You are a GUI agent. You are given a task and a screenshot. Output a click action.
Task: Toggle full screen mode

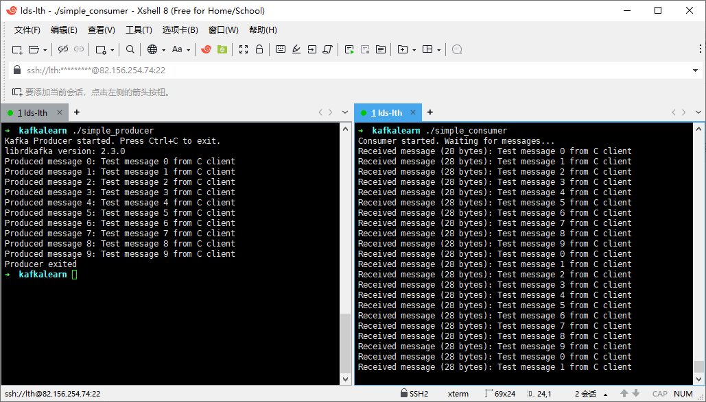[244, 49]
